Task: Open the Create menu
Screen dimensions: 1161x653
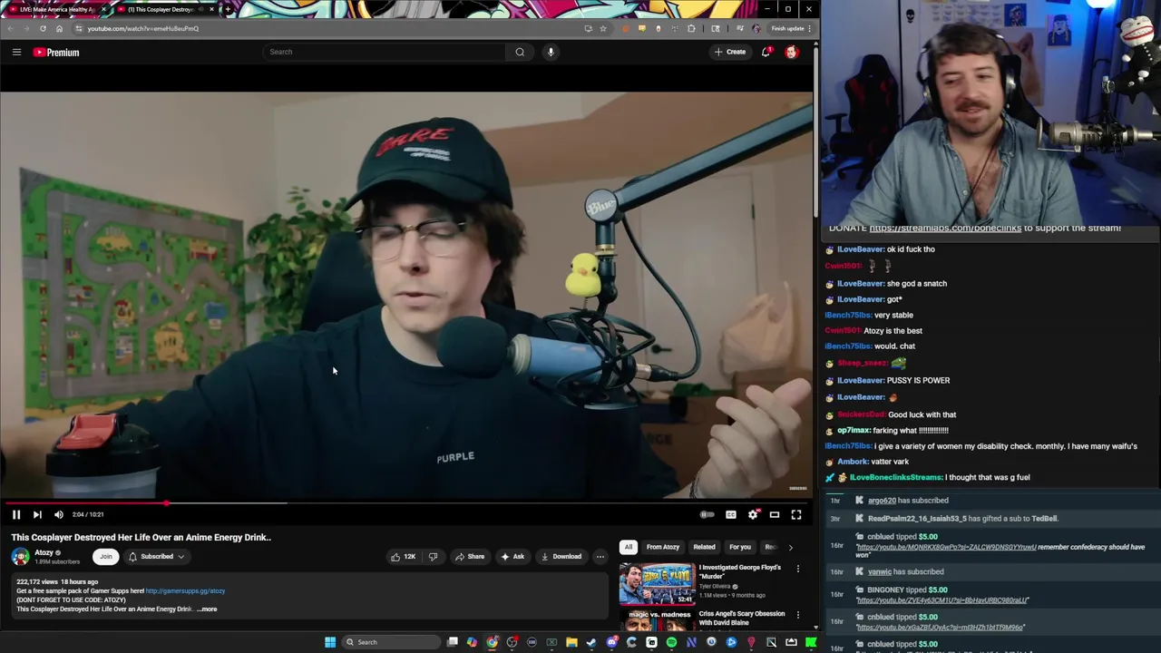Action: click(x=729, y=52)
